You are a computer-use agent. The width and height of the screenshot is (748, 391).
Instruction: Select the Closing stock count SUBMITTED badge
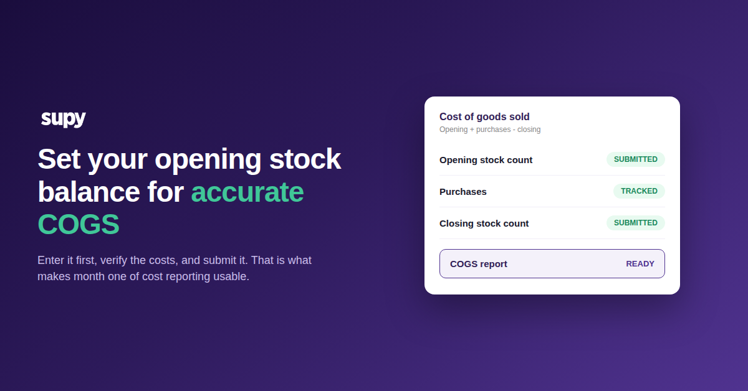coord(635,223)
